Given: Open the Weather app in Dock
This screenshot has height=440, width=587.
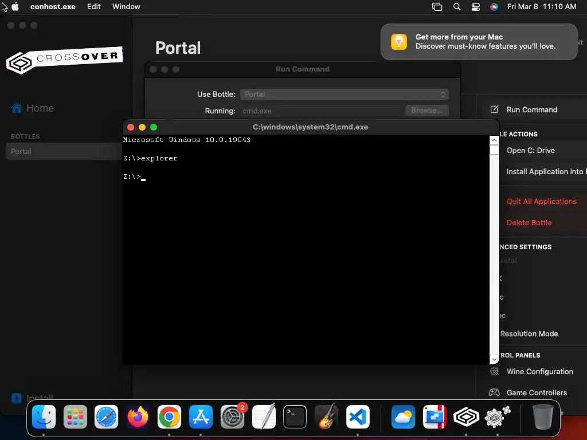Looking at the screenshot, I should pos(403,417).
